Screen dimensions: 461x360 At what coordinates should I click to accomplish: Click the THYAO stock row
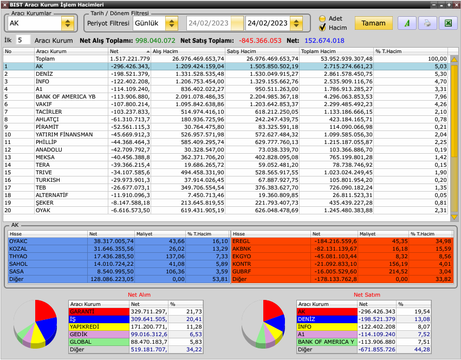(x=119, y=257)
